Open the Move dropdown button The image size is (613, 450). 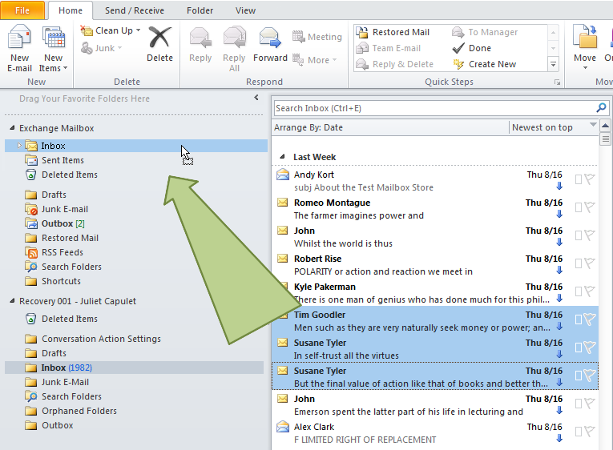tap(585, 48)
